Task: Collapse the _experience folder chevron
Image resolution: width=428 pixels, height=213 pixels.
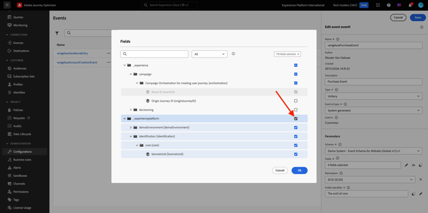Action: (x=124, y=65)
